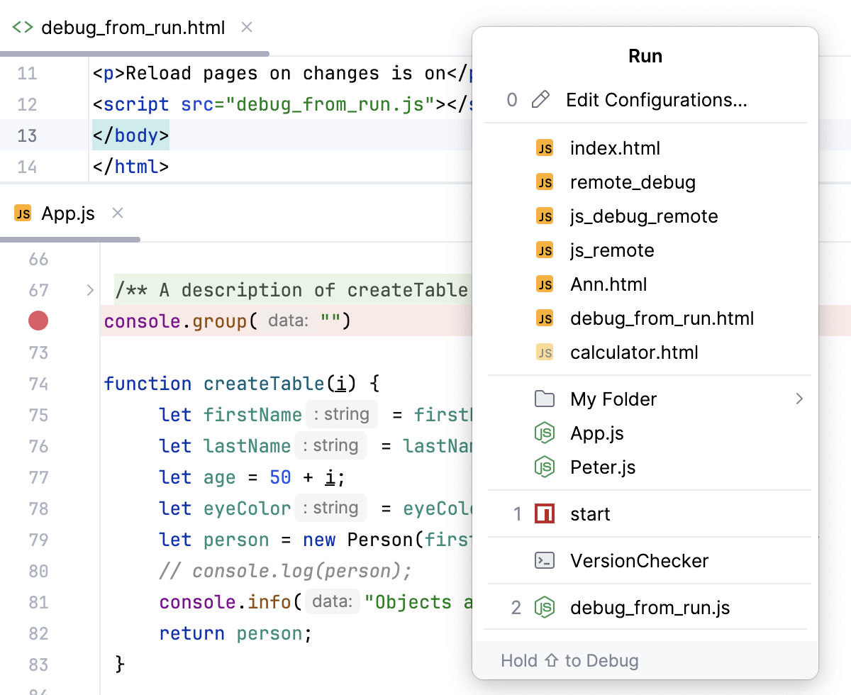
Task: Run the js_debug_remote configuration
Action: click(x=644, y=216)
